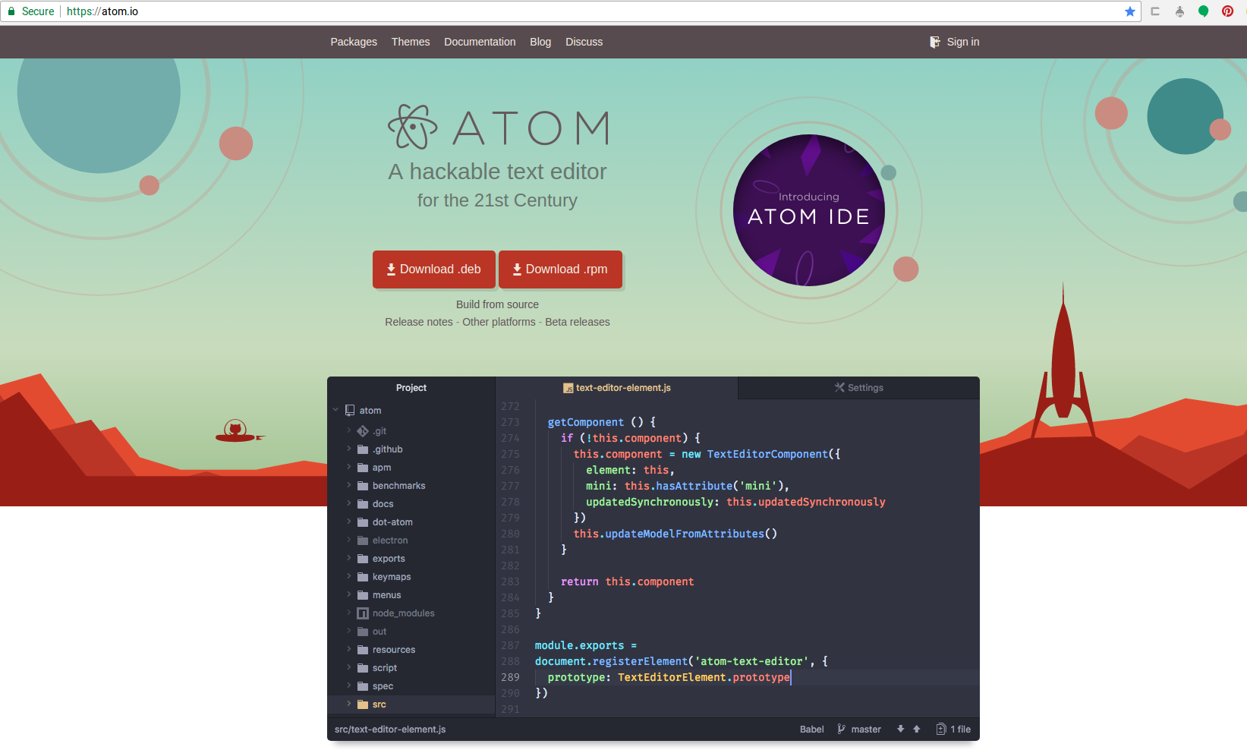This screenshot has width=1247, height=750.
Task: Open the Introducing Atom IDE badge
Action: point(809,210)
